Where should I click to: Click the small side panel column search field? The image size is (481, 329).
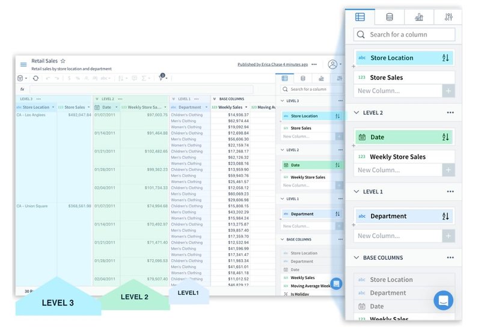311,89
